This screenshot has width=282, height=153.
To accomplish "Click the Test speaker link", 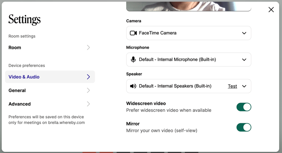I will click(232, 86).
